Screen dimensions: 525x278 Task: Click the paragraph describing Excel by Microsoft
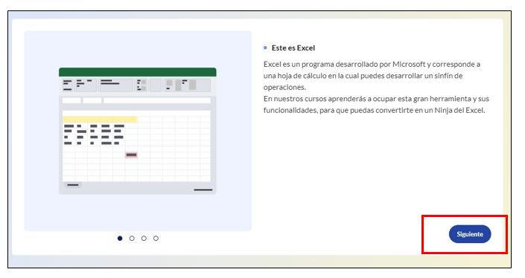click(372, 76)
